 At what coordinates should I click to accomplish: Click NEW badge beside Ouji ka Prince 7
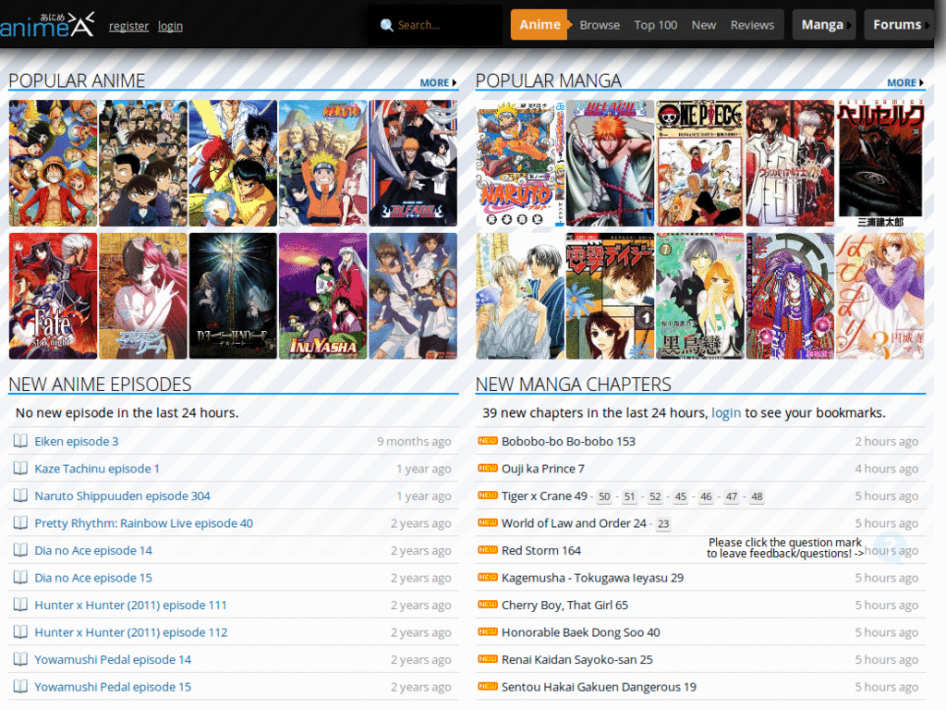click(x=488, y=468)
